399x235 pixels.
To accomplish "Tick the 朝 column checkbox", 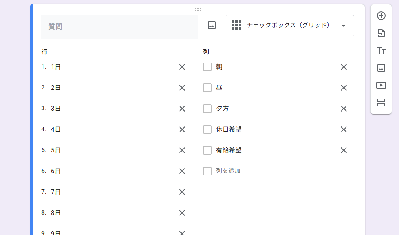I will 207,67.
